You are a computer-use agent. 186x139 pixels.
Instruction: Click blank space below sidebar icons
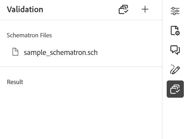174,119
